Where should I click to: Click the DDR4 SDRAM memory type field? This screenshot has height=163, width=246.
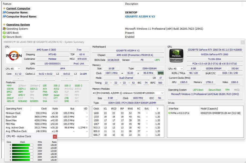click(149, 69)
